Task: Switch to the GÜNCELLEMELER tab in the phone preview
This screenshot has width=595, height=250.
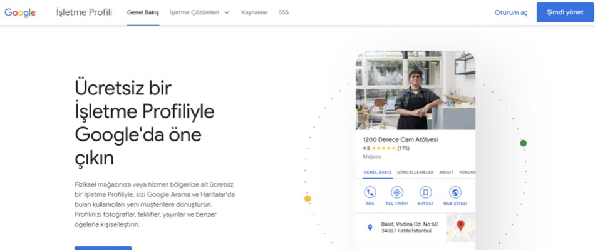Action: click(x=415, y=172)
